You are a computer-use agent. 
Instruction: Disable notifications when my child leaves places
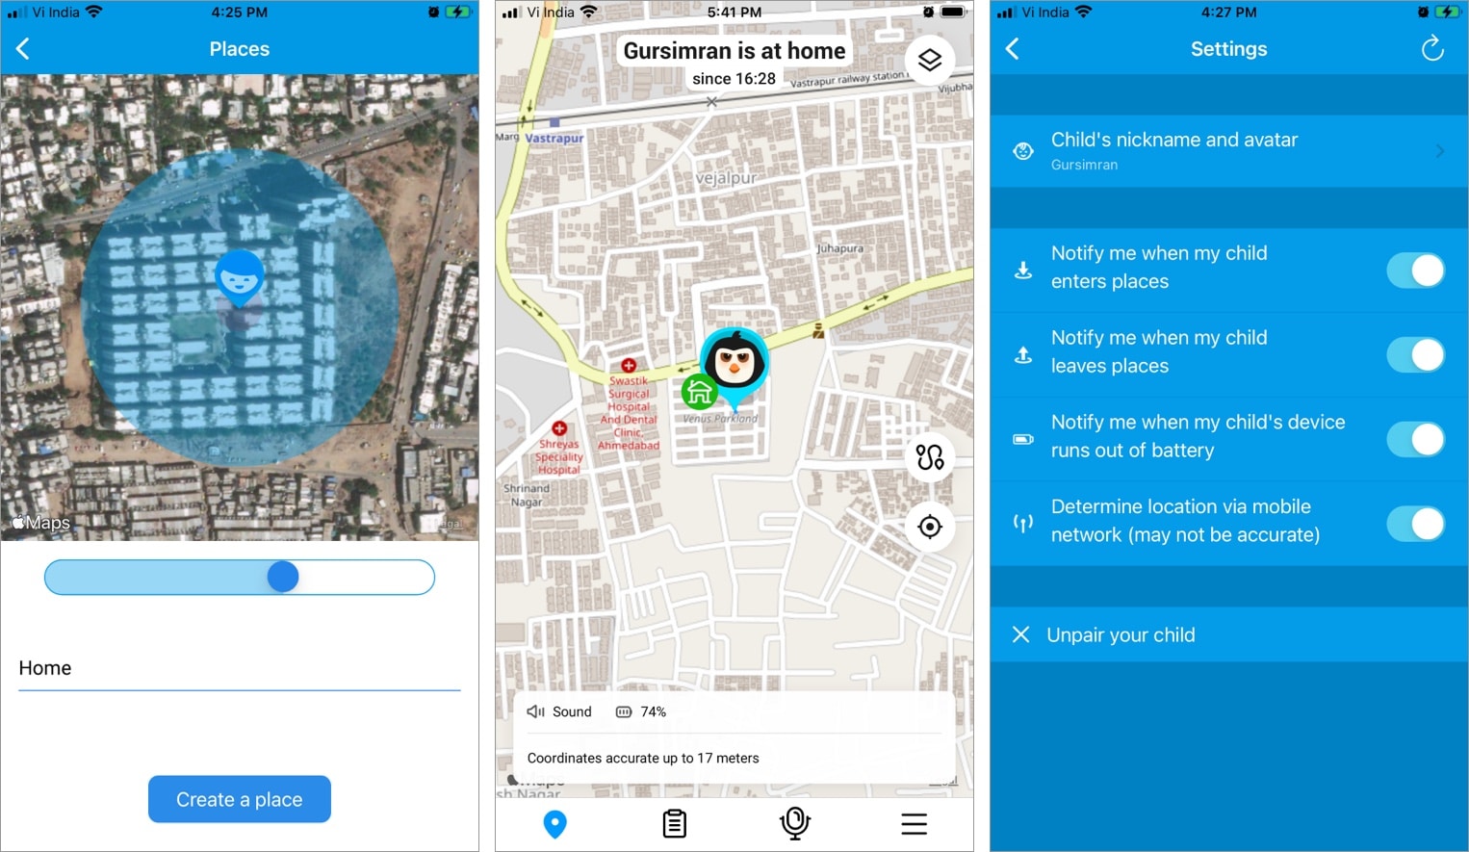click(x=1415, y=354)
